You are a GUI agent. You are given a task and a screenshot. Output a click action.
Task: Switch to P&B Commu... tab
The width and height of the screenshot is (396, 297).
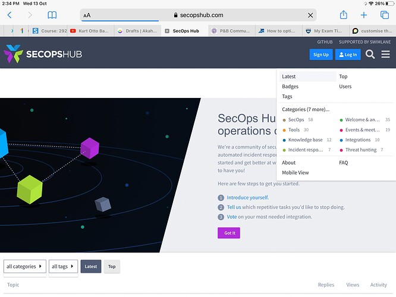click(x=231, y=31)
